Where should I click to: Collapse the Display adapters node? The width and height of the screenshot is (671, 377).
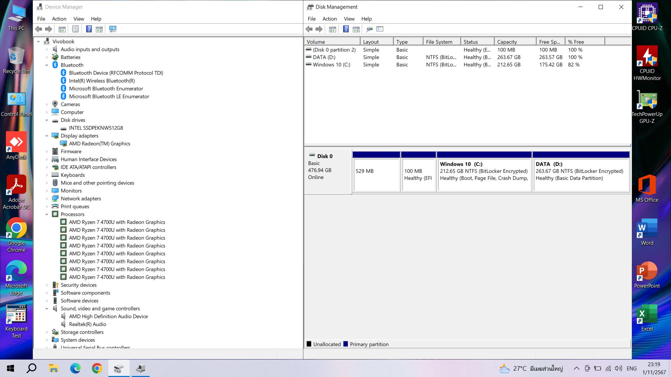click(47, 136)
